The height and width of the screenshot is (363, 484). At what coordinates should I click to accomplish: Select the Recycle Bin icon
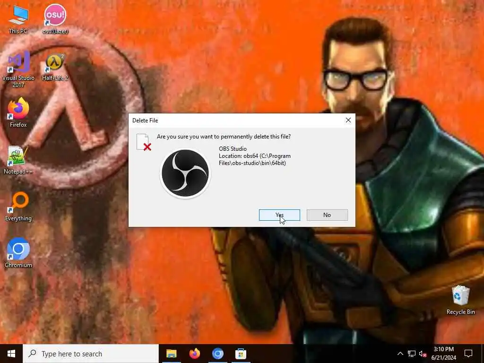pyautogui.click(x=460, y=300)
